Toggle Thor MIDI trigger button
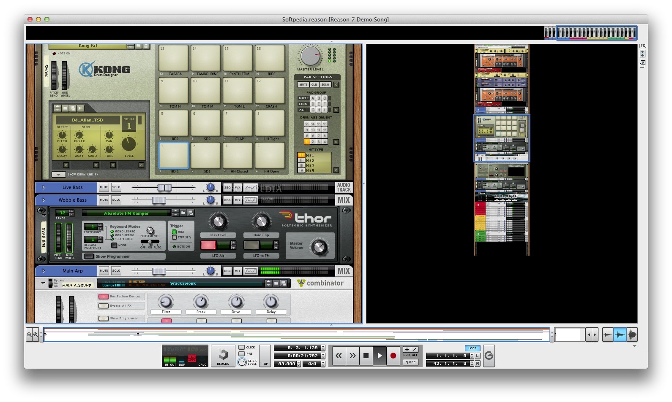Screen dimensions: 672x402 [x=174, y=232]
